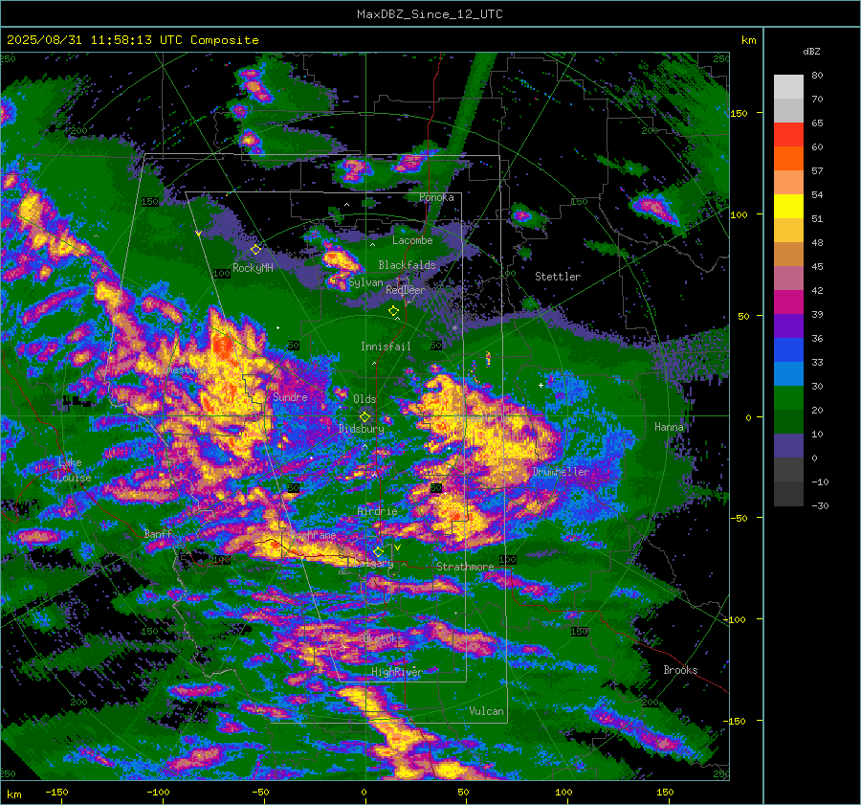
Task: Click the Drumheller label
Action: click(x=561, y=472)
